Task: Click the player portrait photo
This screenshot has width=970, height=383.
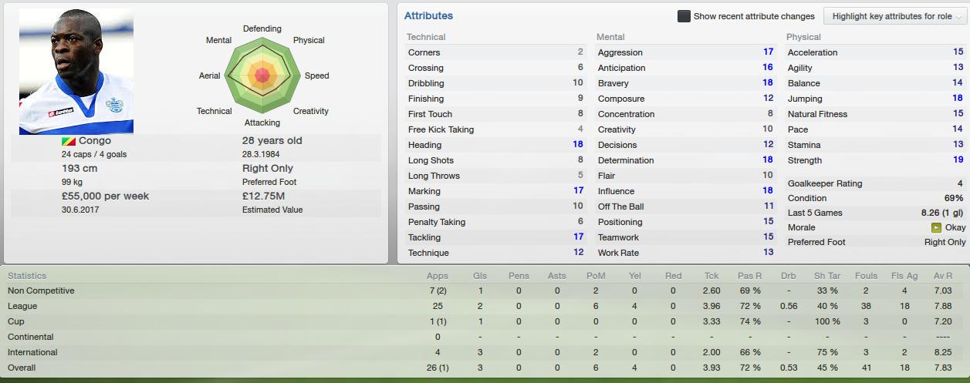Action: pyautogui.click(x=76, y=72)
